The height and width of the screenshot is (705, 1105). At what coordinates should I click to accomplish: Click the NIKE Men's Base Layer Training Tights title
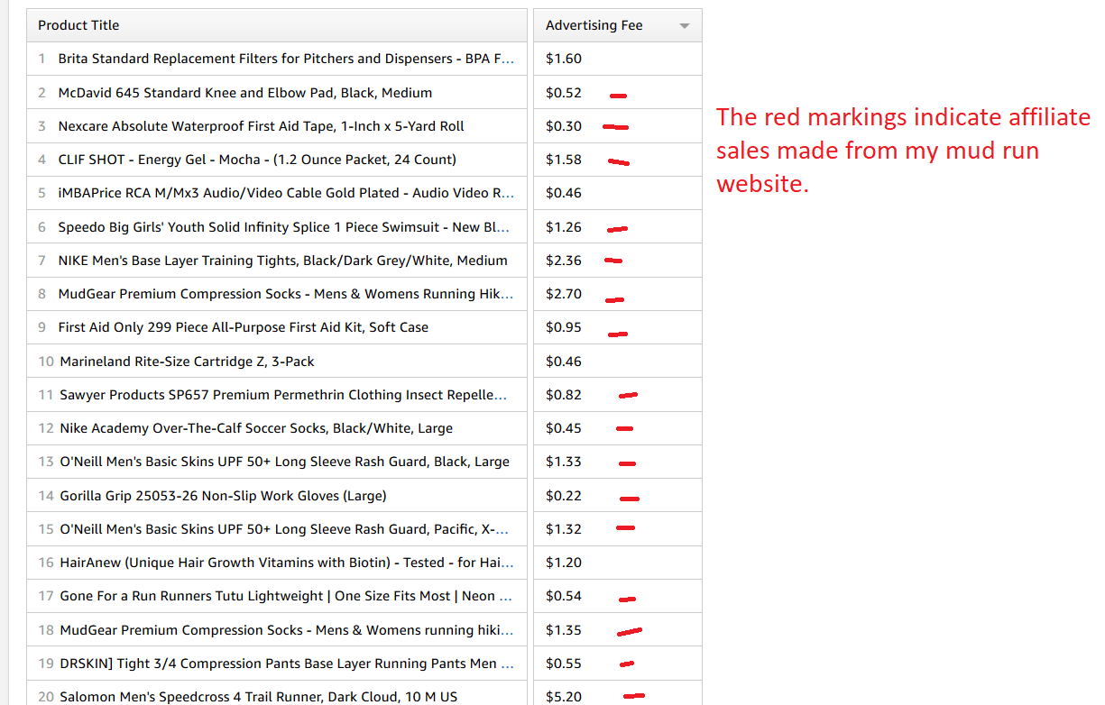pyautogui.click(x=283, y=261)
